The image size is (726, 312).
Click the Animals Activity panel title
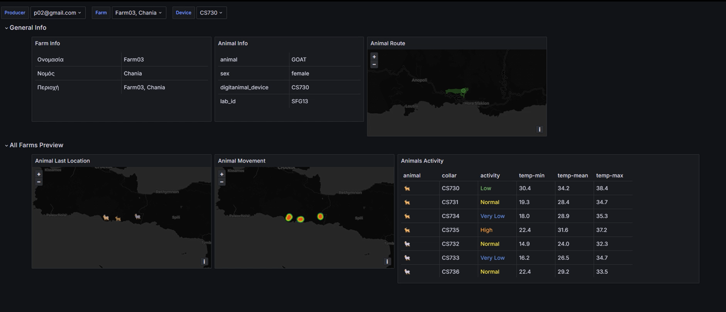422,161
